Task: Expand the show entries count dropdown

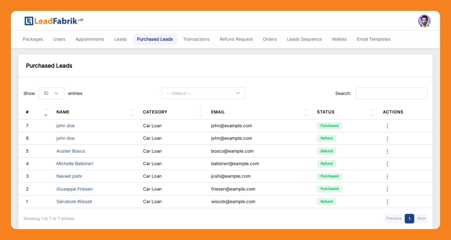Action: [x=51, y=93]
